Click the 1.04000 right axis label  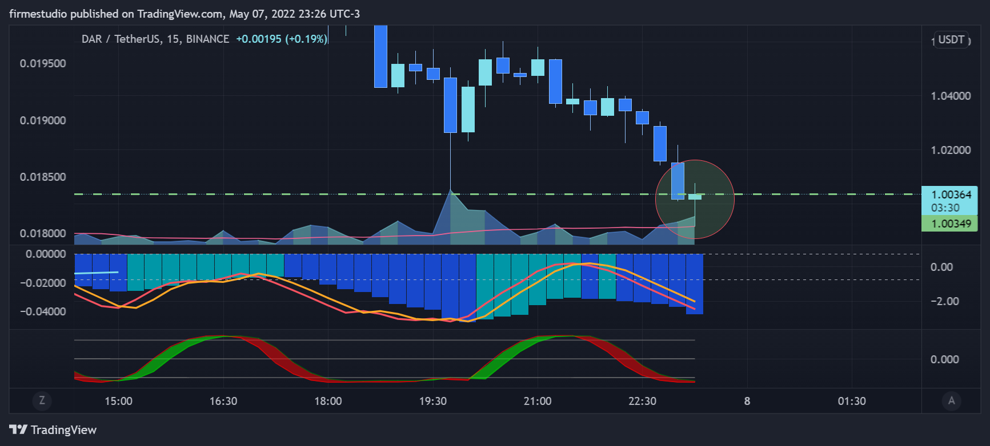point(951,96)
